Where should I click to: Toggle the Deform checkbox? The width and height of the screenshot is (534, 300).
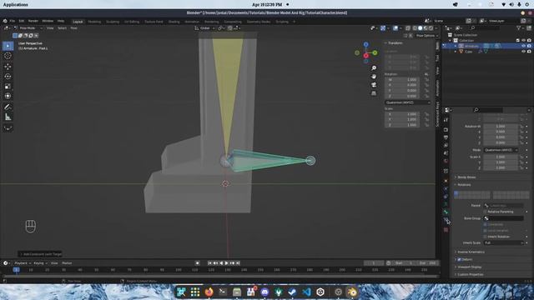click(x=459, y=259)
